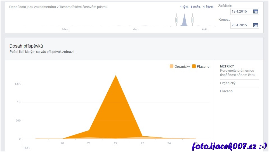The height and width of the screenshot is (152, 269).
Task: Click the 'květ.' month label in the overview timeline
Action: coord(205,29)
